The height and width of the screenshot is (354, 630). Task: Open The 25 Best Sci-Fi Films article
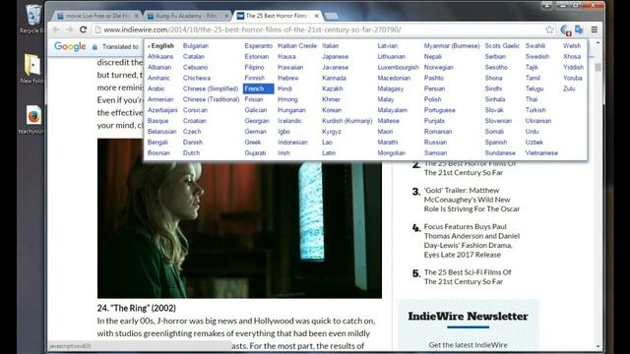pyautogui.click(x=468, y=277)
